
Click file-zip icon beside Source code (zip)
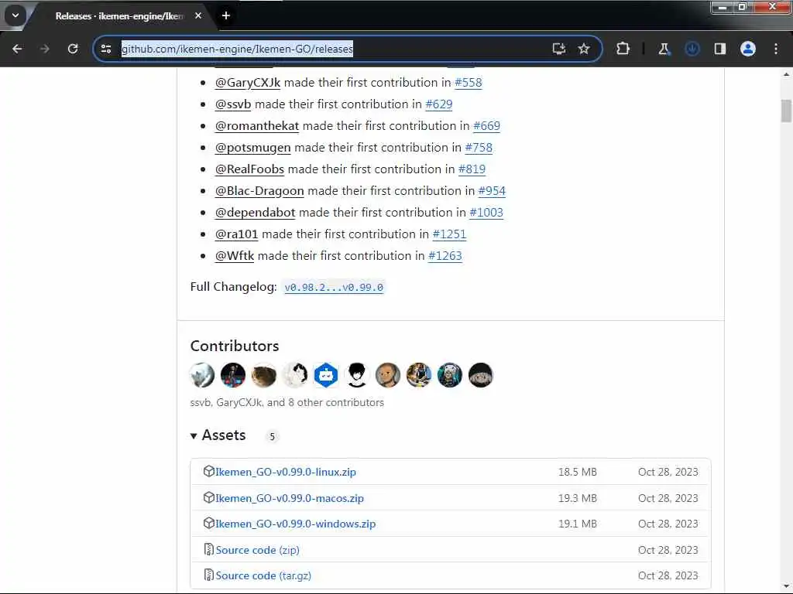pos(209,549)
